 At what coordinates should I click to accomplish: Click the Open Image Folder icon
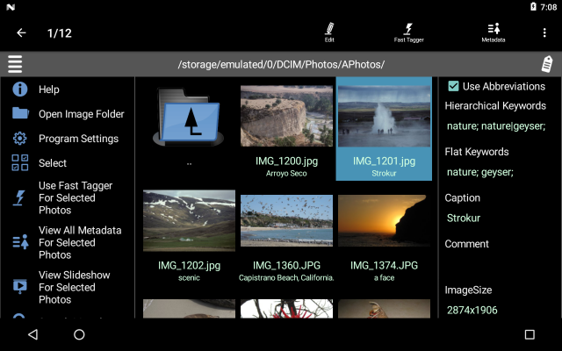(x=20, y=113)
